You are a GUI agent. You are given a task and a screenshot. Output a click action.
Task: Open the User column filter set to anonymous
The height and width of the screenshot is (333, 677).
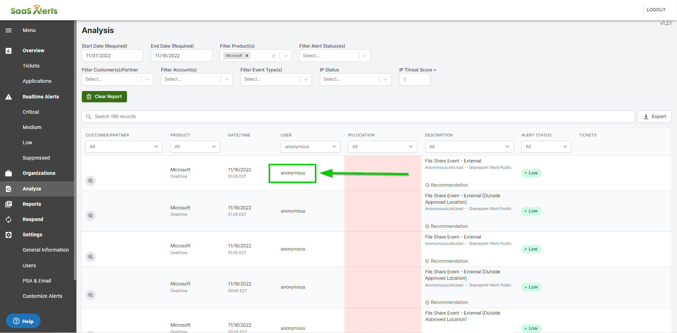[310, 147]
